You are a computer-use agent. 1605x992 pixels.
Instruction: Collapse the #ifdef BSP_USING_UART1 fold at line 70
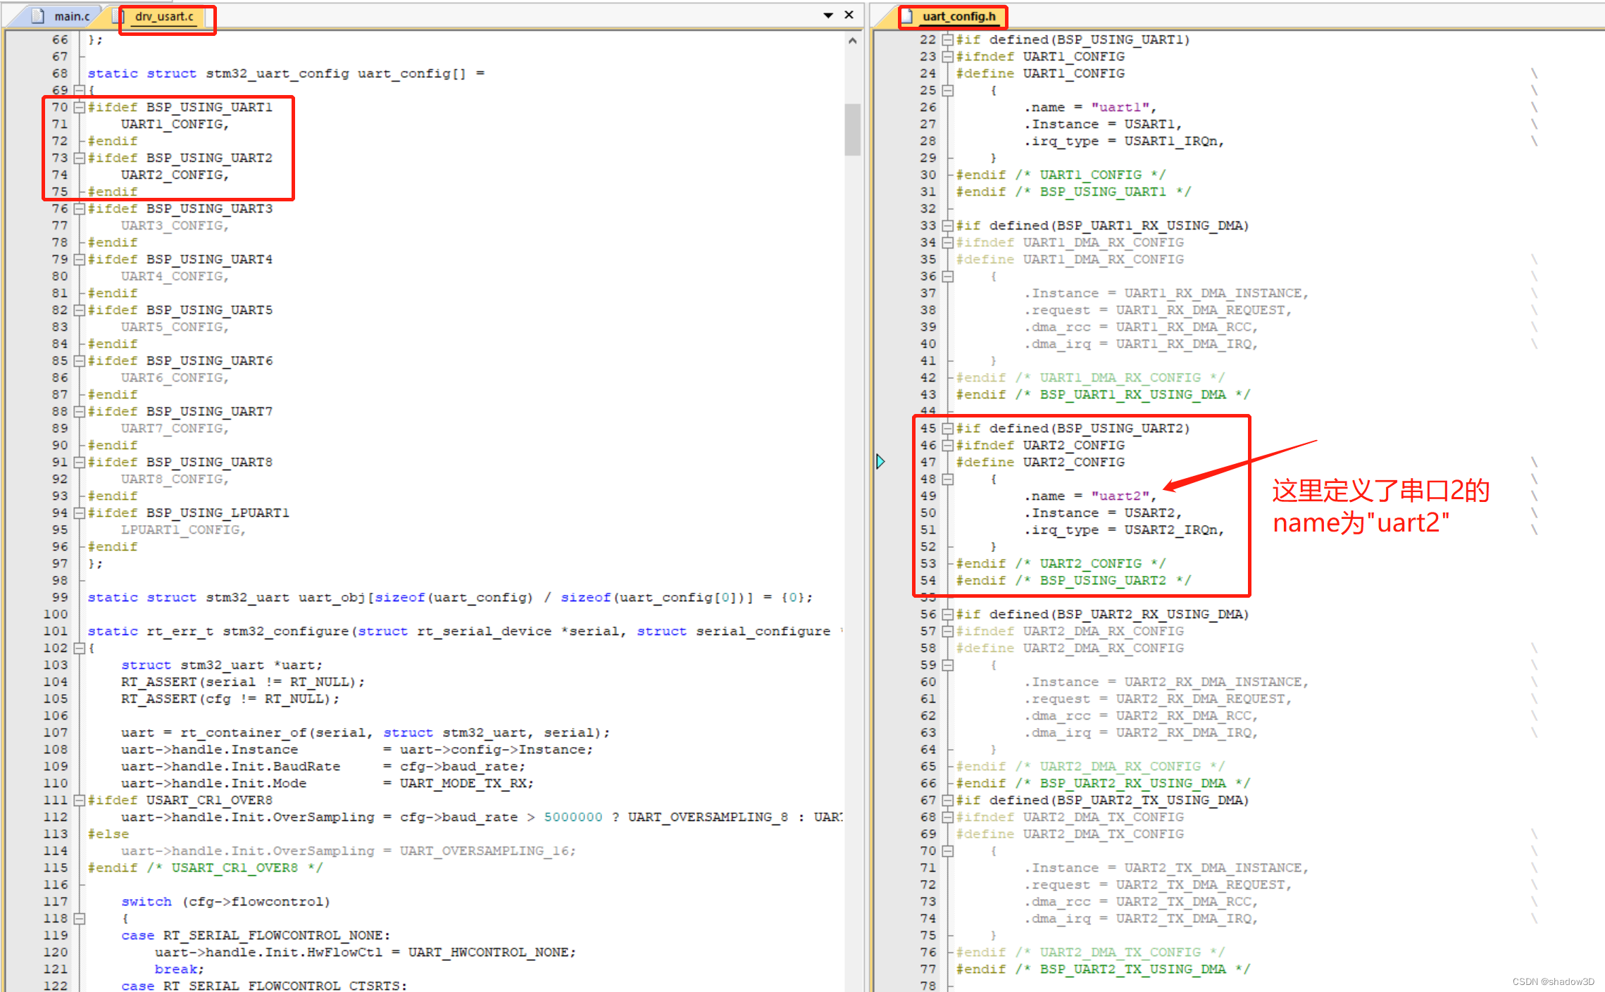point(80,107)
